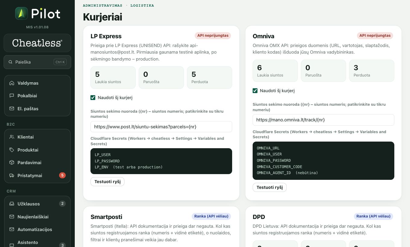Click the 'Kurjeriai' page heading
Viewport: 410px width, 247px height.
point(102,17)
